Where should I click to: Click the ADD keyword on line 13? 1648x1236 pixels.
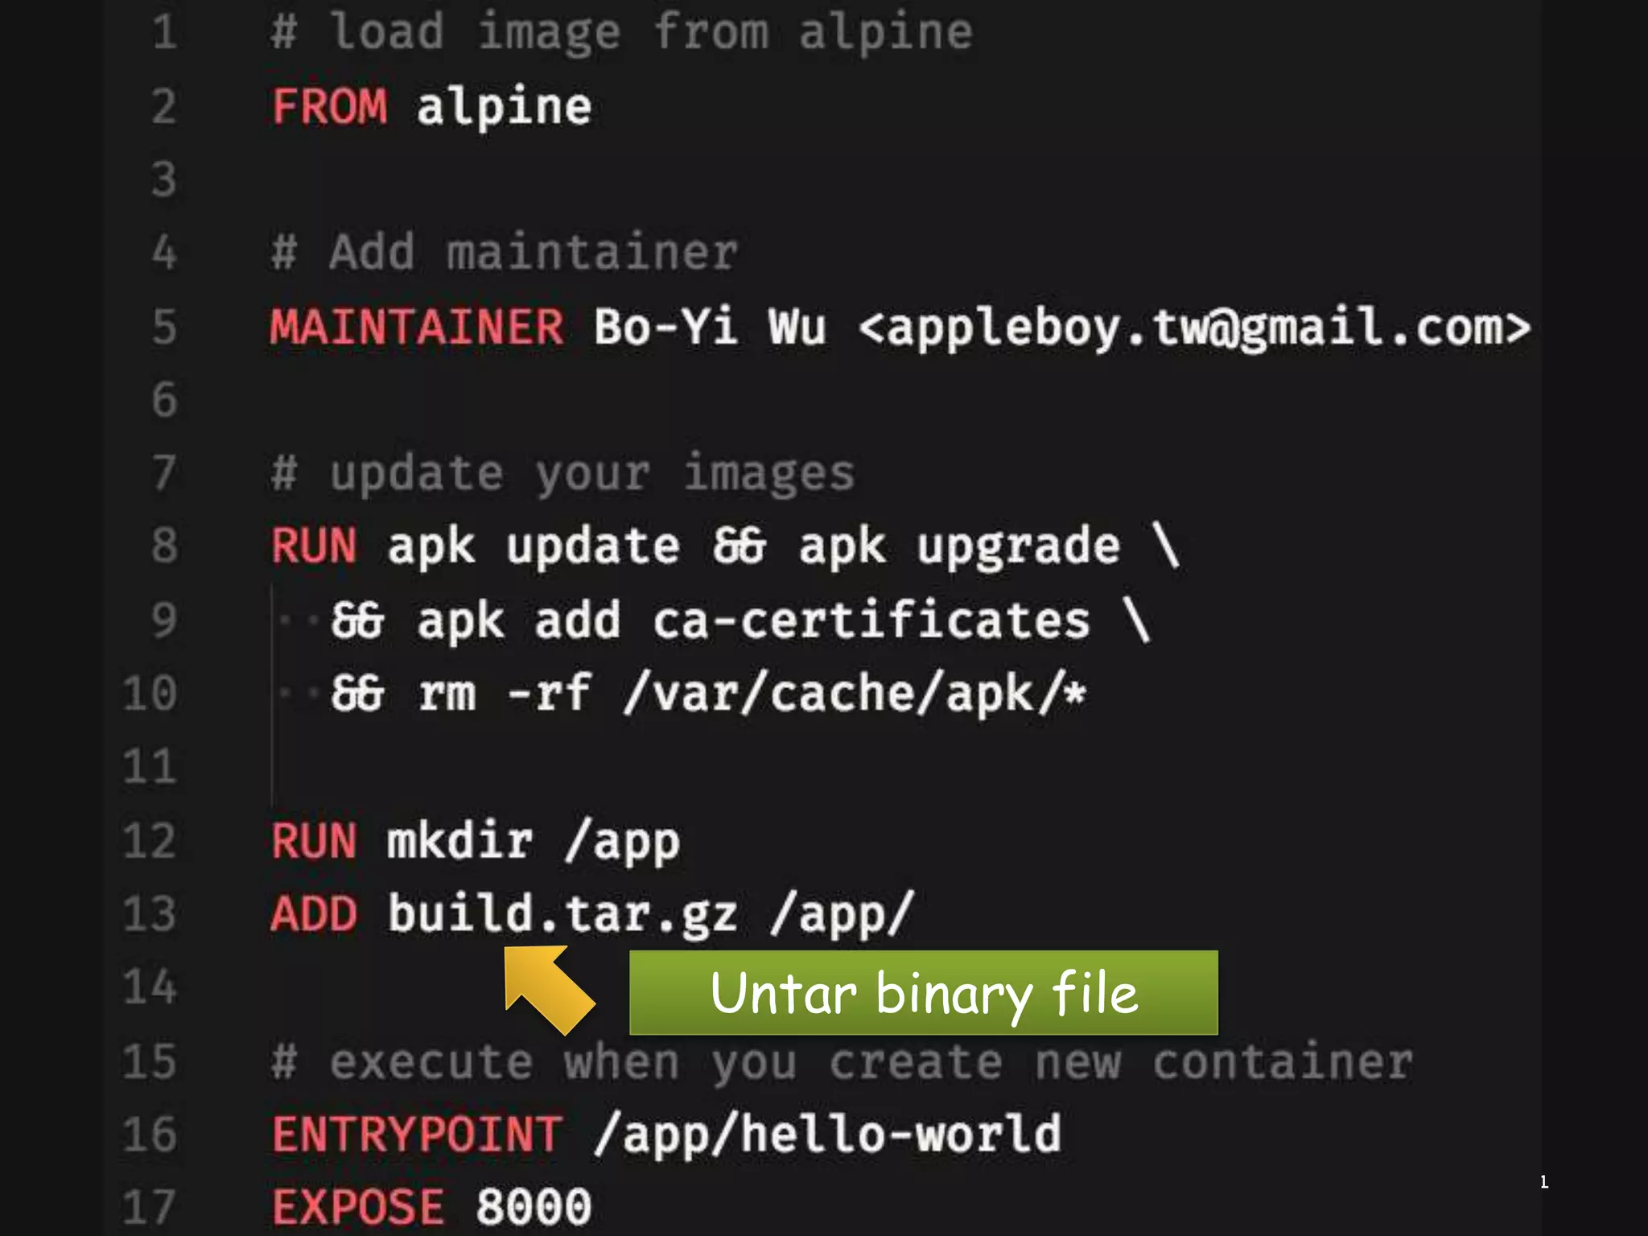(x=314, y=915)
